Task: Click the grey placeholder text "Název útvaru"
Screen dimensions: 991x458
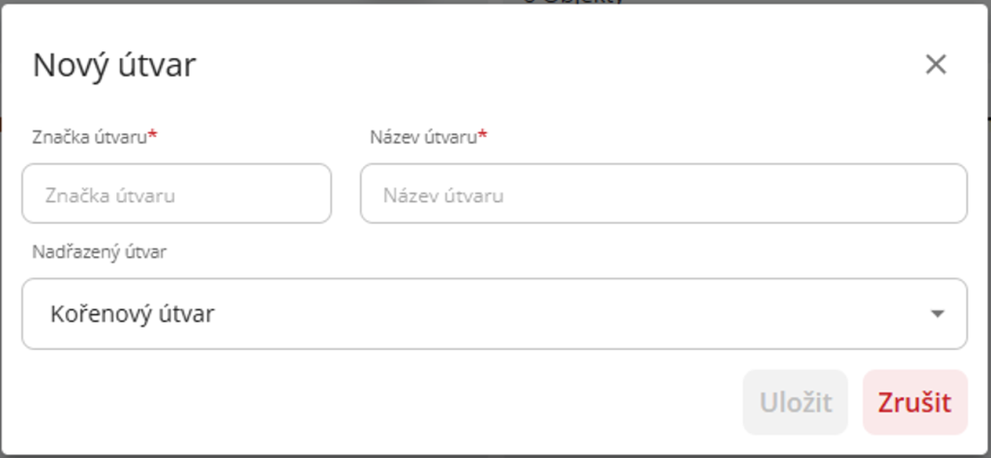Action: pos(443,194)
